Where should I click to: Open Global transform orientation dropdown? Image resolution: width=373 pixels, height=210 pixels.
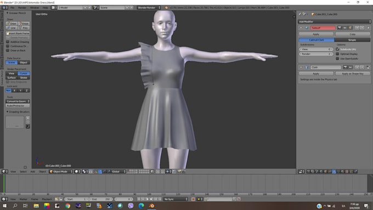pos(118,172)
